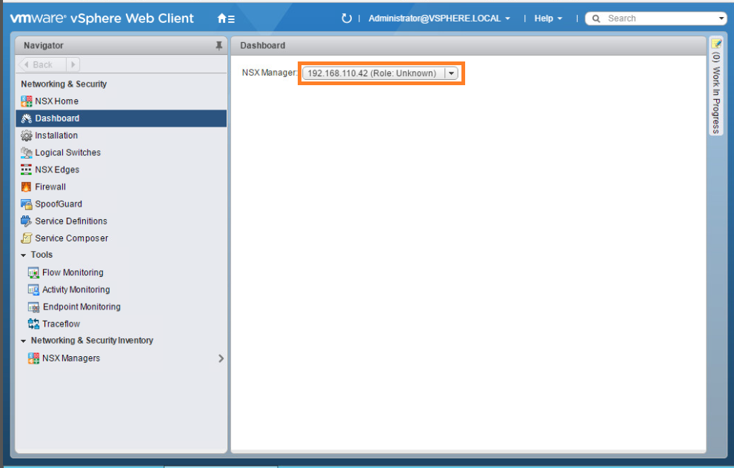Click the Work In Progress note icon
This screenshot has width=734, height=468.
click(716, 44)
